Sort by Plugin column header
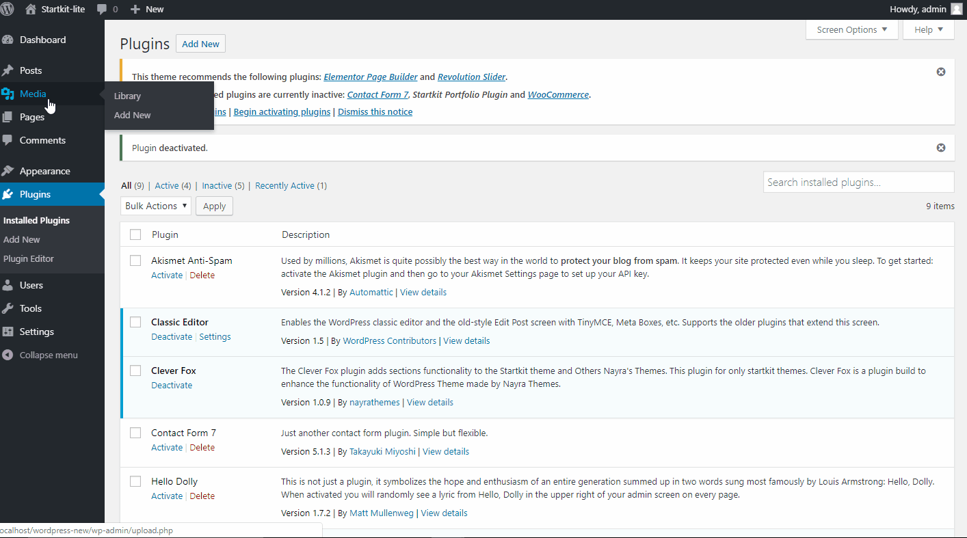Screen dimensions: 967x538 click(165, 234)
